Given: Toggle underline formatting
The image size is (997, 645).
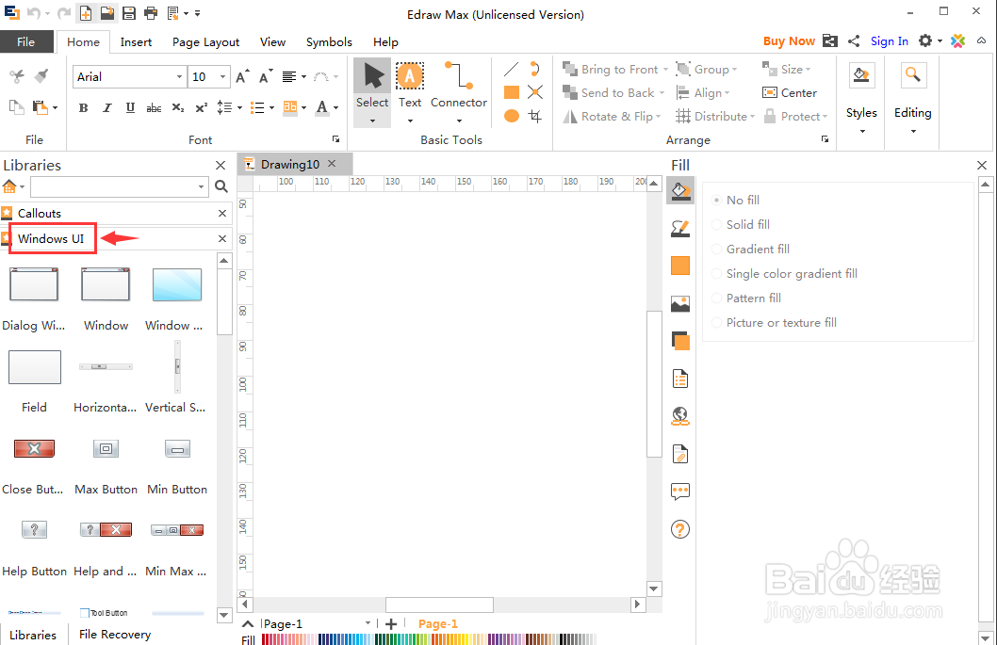Looking at the screenshot, I should [x=130, y=108].
